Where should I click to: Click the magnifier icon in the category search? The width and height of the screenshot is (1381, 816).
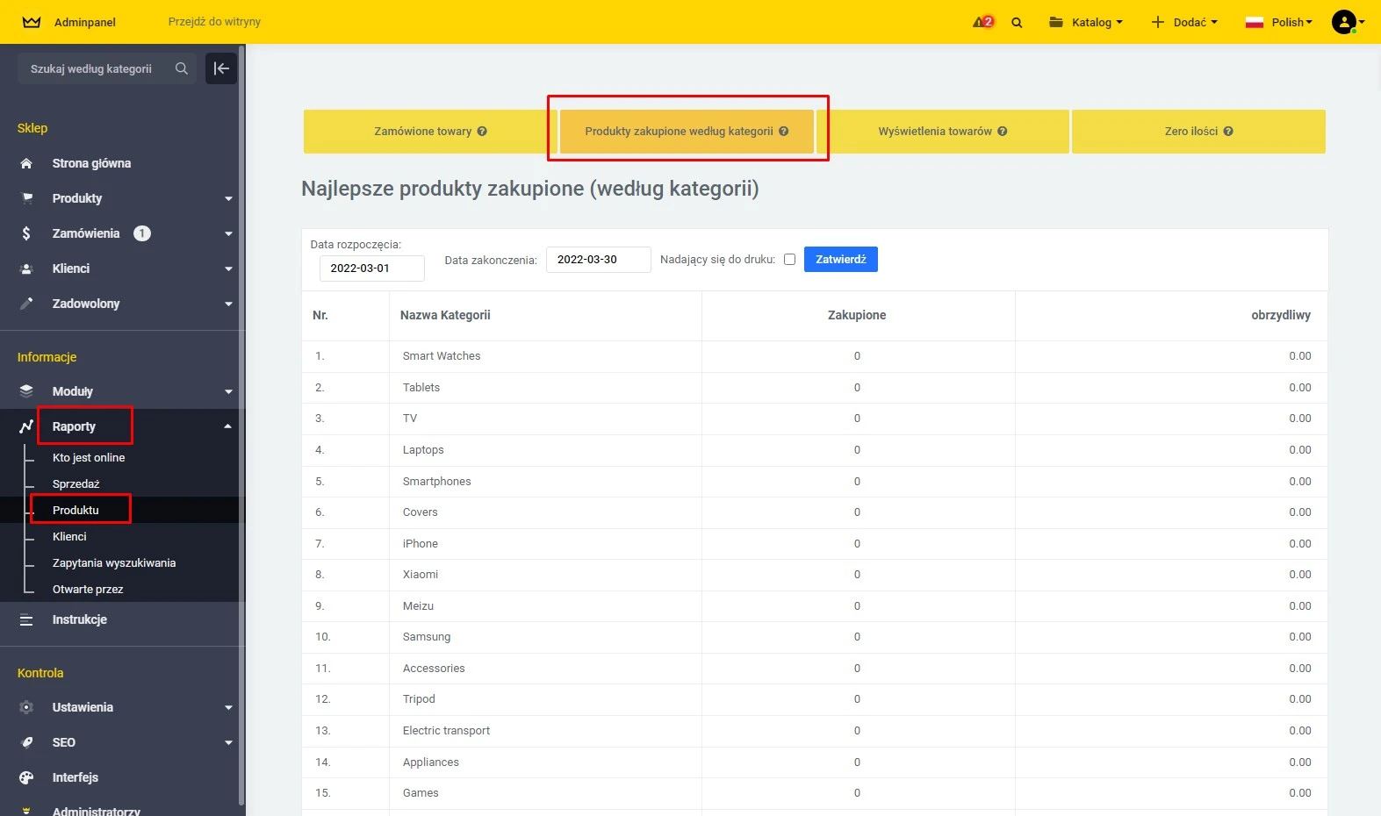click(x=181, y=68)
